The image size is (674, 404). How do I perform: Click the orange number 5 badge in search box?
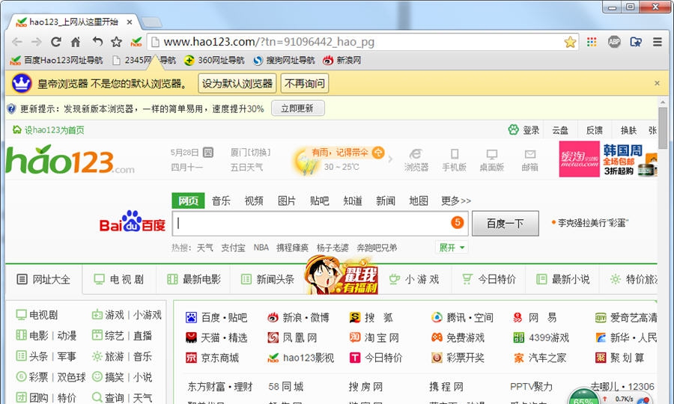457,222
